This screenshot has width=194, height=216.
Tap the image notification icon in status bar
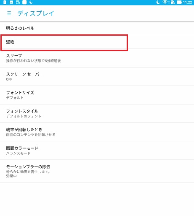pyautogui.click(x=11, y=2)
